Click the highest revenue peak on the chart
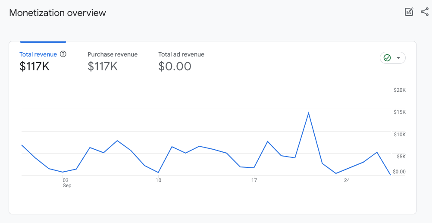Viewport: 432px width, 223px height. [308, 113]
